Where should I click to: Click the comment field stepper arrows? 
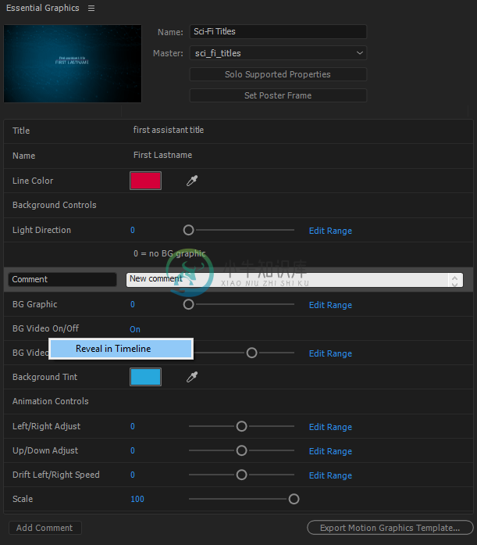455,280
